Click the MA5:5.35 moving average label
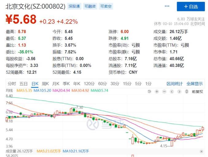 (24, 91)
